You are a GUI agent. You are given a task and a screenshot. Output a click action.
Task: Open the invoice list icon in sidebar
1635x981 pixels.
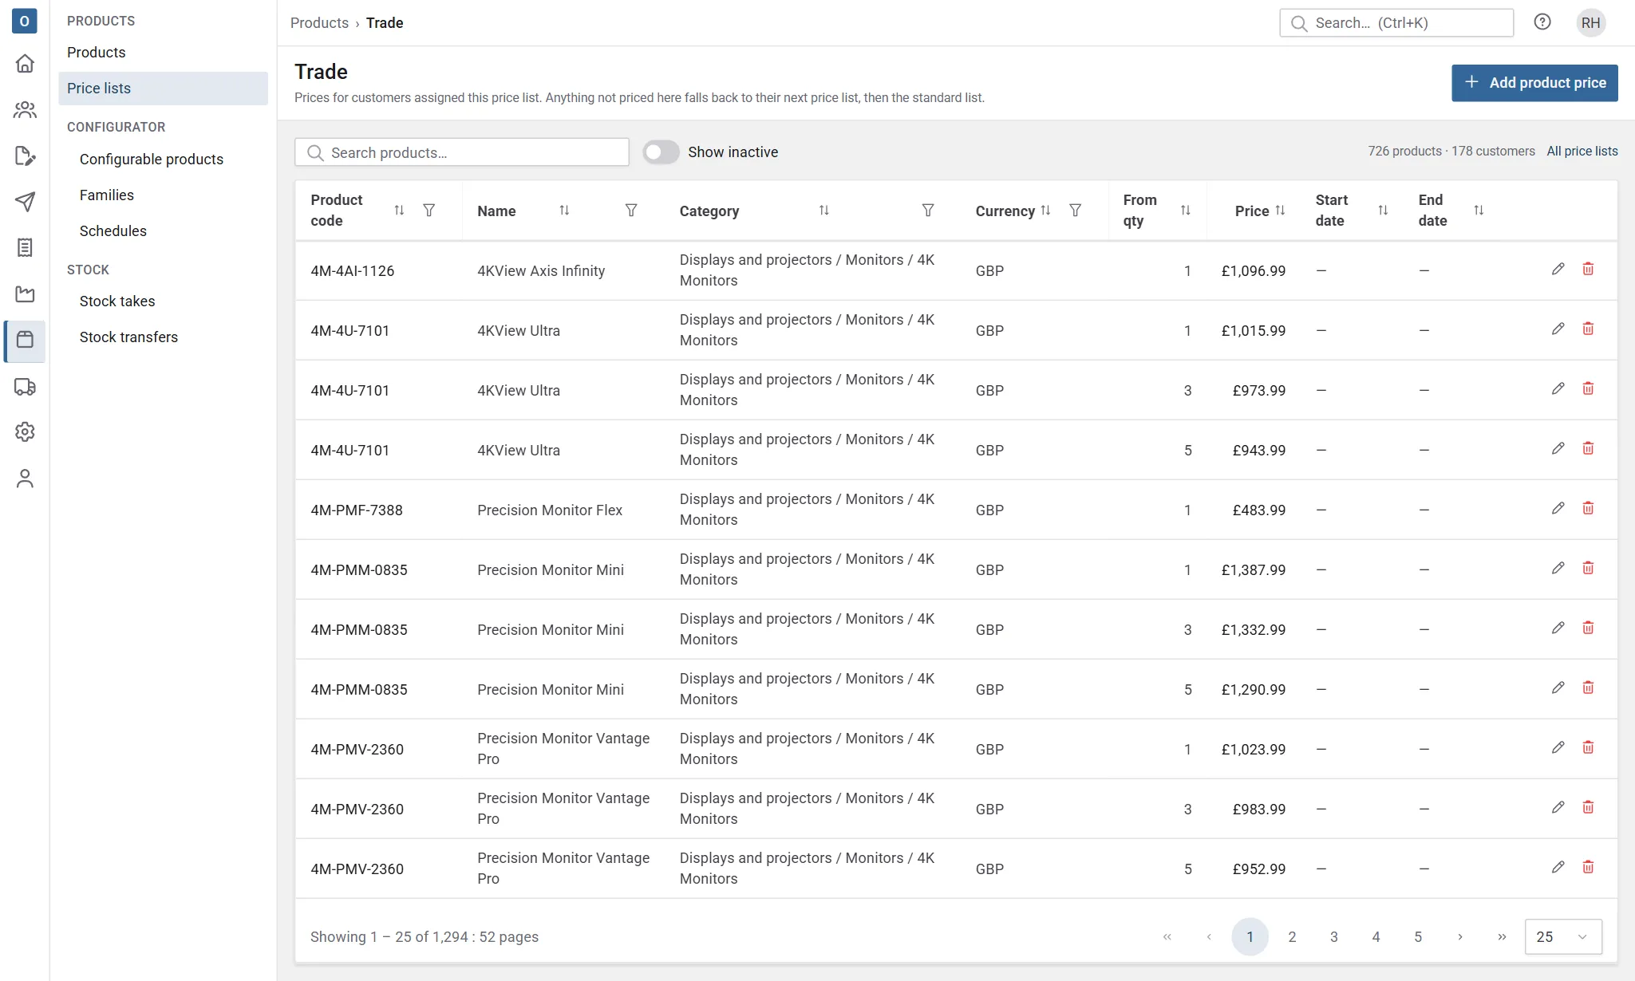[25, 248]
